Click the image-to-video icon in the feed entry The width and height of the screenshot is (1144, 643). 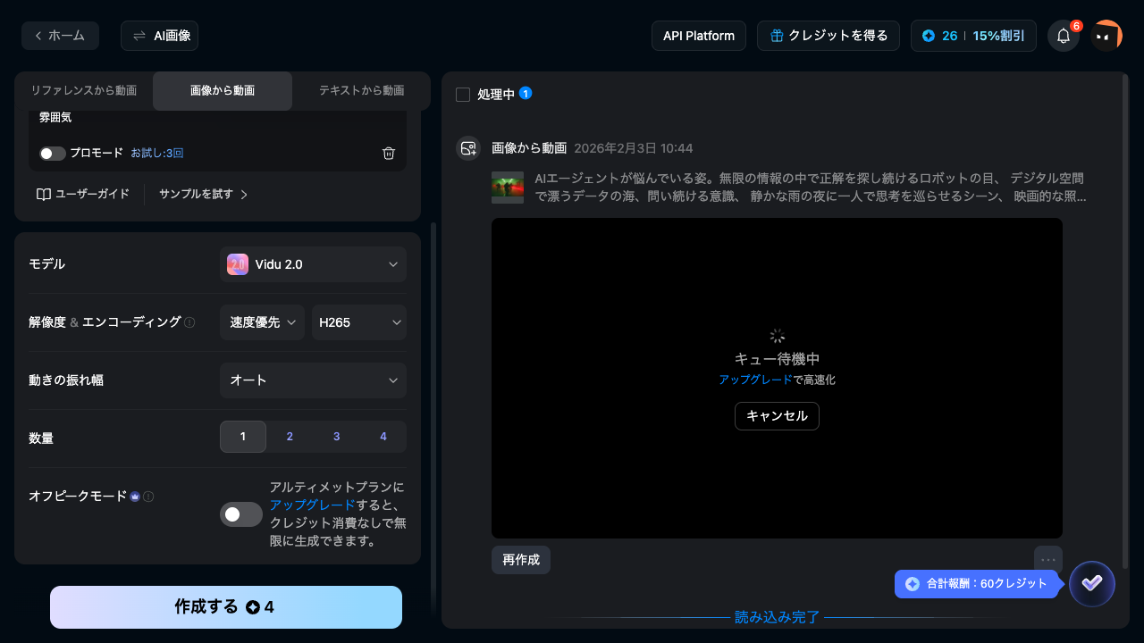(x=468, y=147)
